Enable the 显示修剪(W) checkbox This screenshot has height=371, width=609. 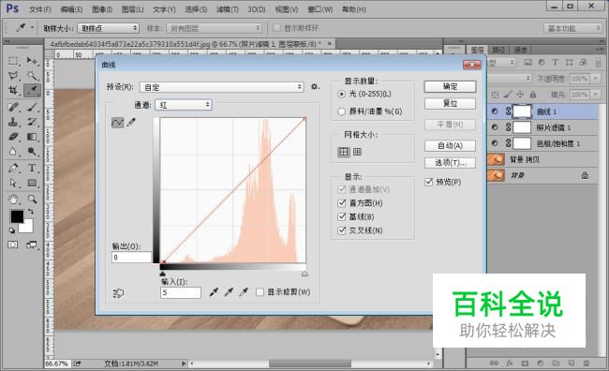260,292
